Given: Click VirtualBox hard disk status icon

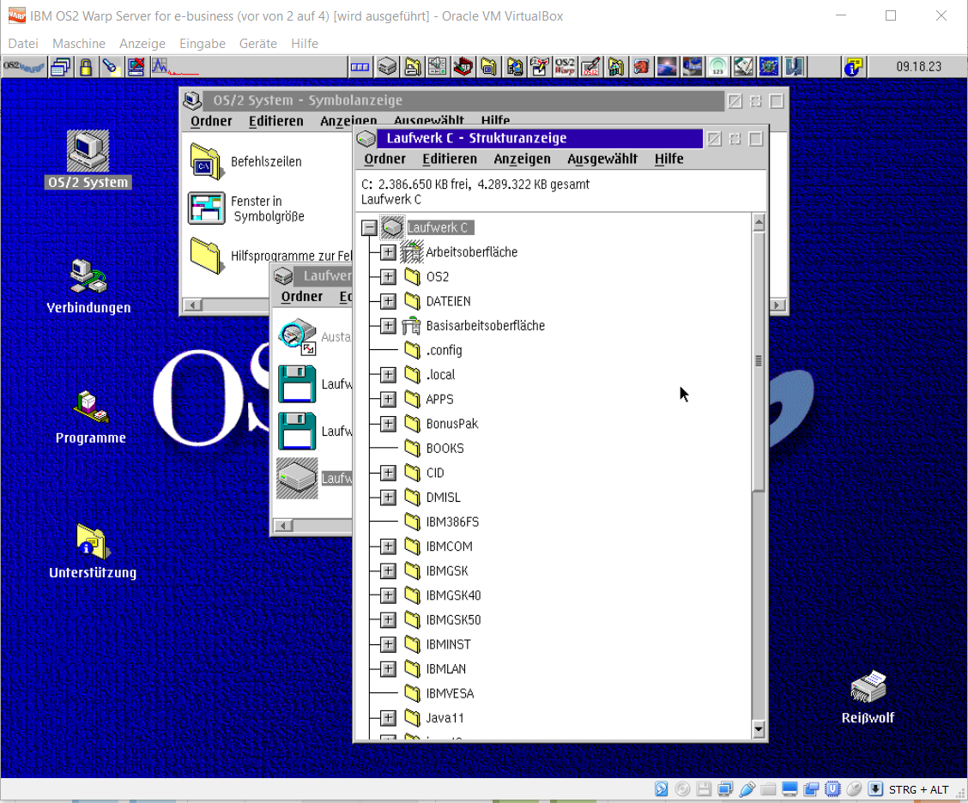Looking at the screenshot, I should (661, 788).
